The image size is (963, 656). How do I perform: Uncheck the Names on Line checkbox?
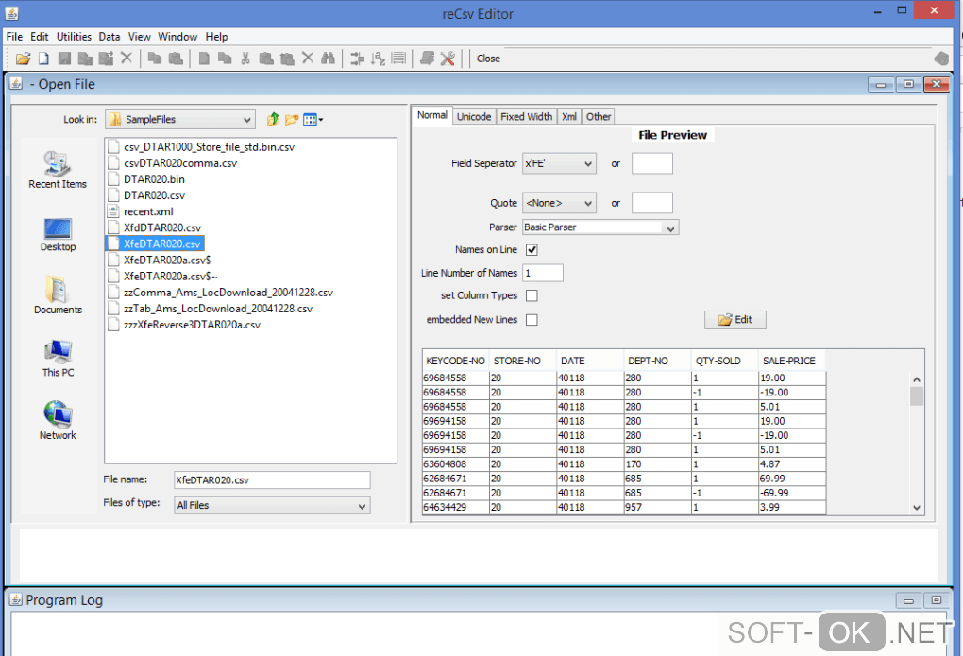(x=532, y=250)
